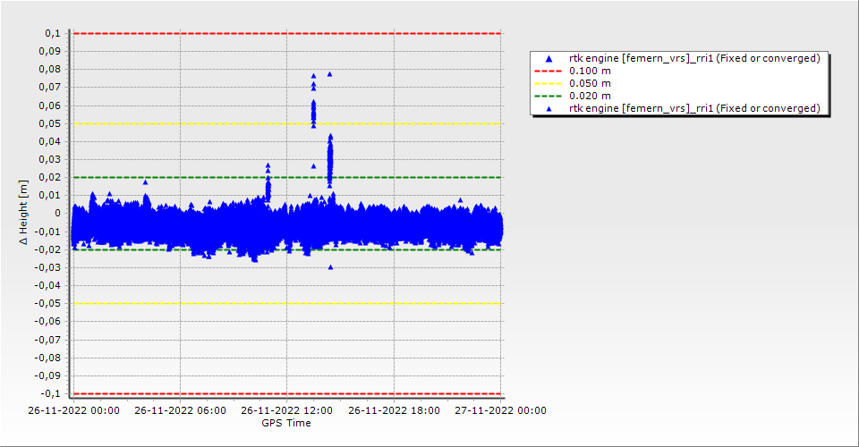859x447 pixels.
Task: Click the red dashed legend line marker
Action: click(549, 71)
